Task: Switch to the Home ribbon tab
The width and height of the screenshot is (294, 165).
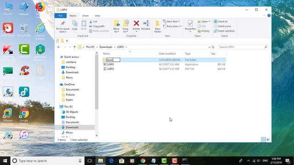Action: pyautogui.click(x=73, y=16)
